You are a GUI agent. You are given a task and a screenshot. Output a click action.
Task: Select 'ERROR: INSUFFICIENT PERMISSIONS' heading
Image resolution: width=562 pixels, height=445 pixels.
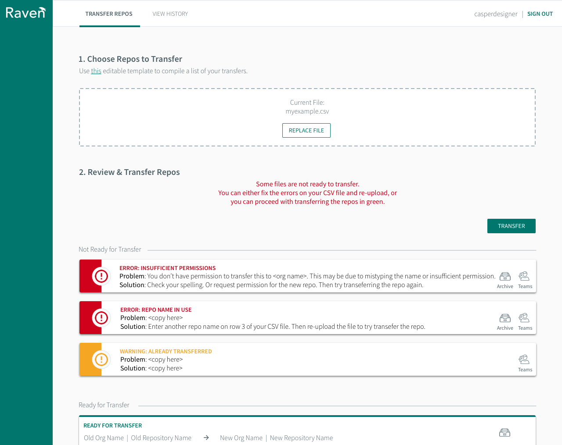point(168,268)
